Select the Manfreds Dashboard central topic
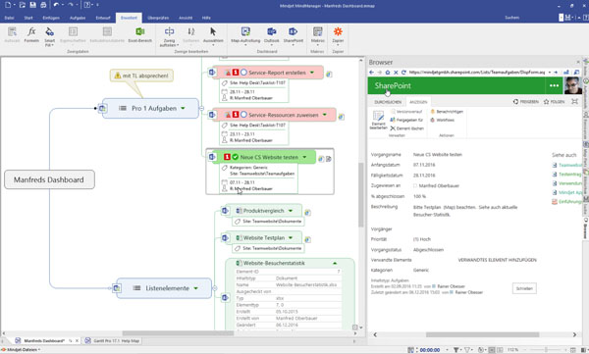The image size is (589, 354). coord(49,179)
